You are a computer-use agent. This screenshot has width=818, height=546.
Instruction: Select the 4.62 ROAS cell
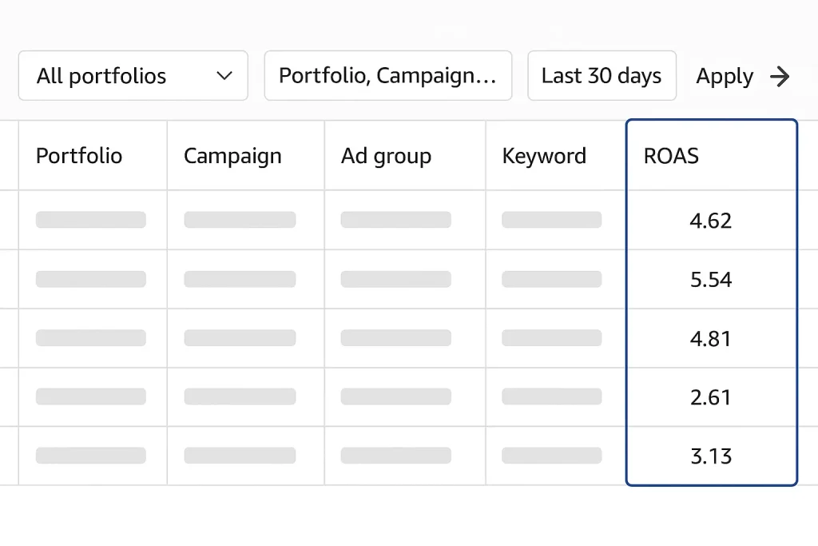point(710,221)
